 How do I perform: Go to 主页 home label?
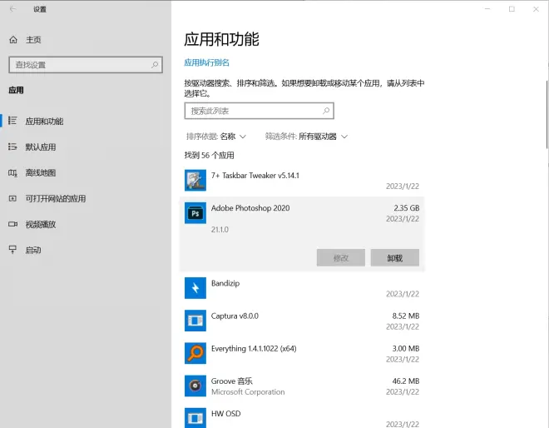point(33,40)
